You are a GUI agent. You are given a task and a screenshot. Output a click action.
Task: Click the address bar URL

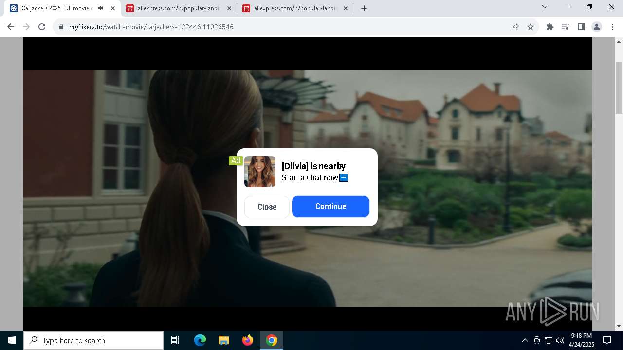coord(151,27)
